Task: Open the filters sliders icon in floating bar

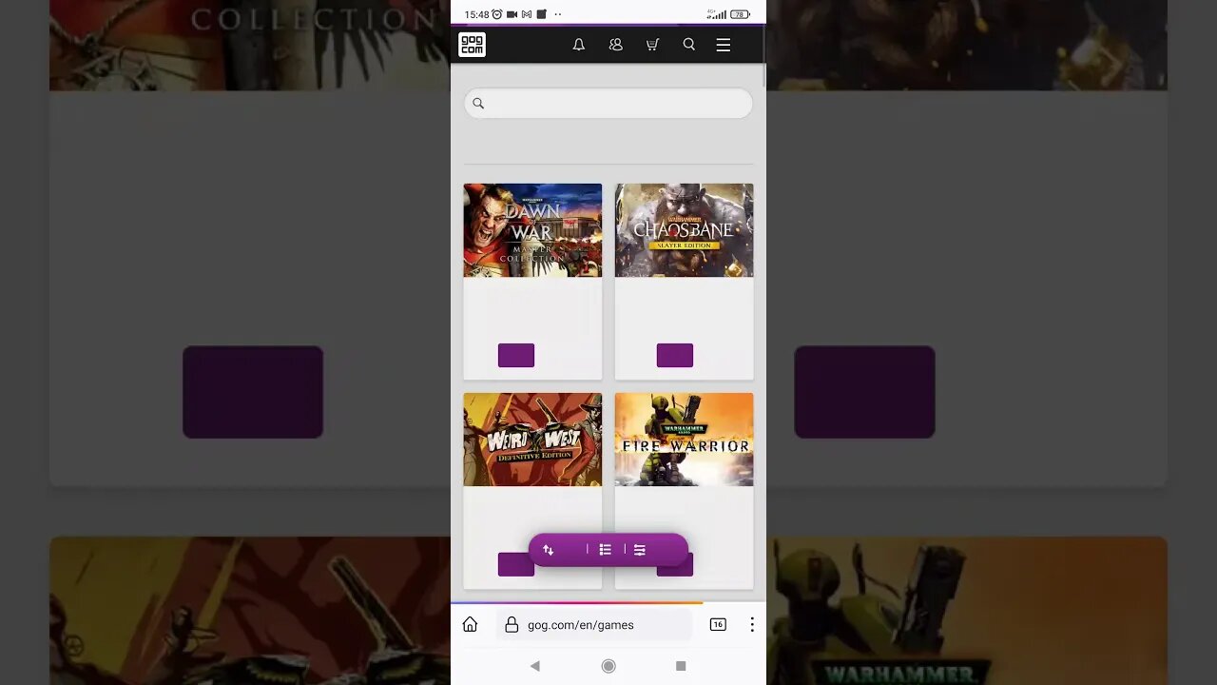Action: pyautogui.click(x=640, y=550)
